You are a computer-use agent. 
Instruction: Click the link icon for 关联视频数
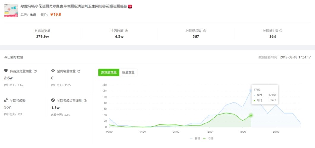pyautogui.click(x=6, y=100)
